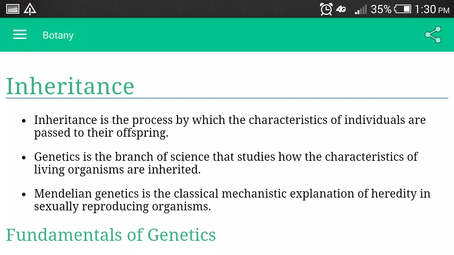The width and height of the screenshot is (454, 255).
Task: Tap the battery icon in status bar
Action: pos(403,9)
